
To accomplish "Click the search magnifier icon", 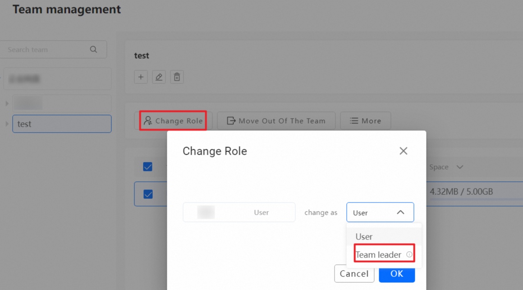I will coord(93,50).
